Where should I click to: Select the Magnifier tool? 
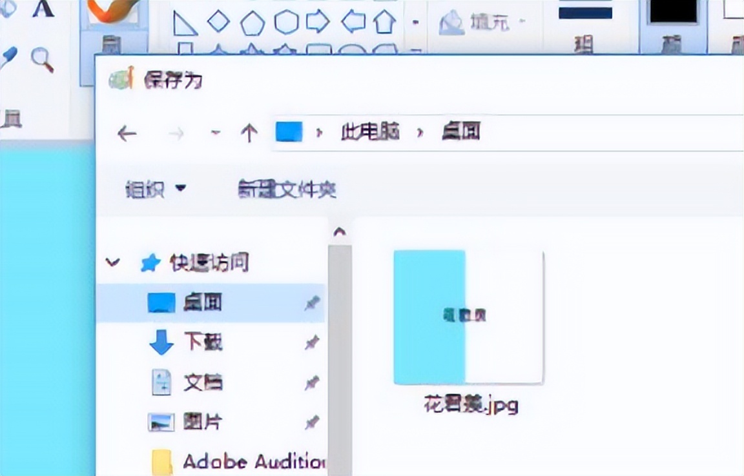(x=43, y=58)
